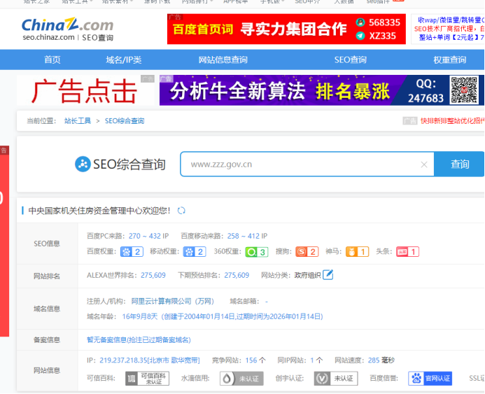Viewport: 485px width, 394px height.
Task: Click the 查询 search button
Action: 459,164
